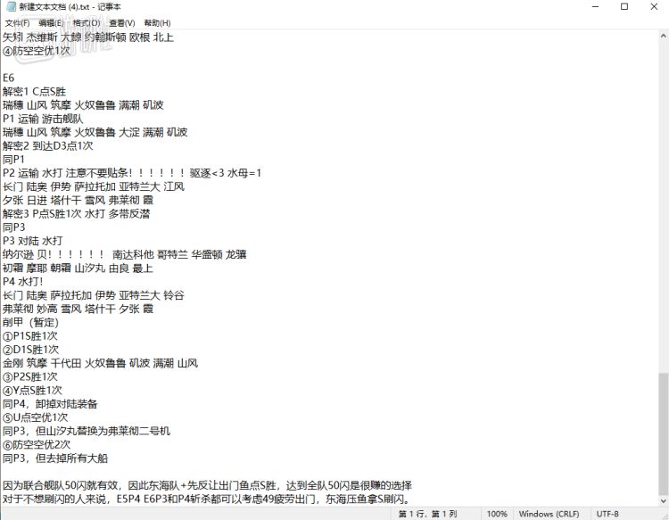Close the Notepad window
This screenshot has height=520, width=669.
pyautogui.click(x=654, y=7)
